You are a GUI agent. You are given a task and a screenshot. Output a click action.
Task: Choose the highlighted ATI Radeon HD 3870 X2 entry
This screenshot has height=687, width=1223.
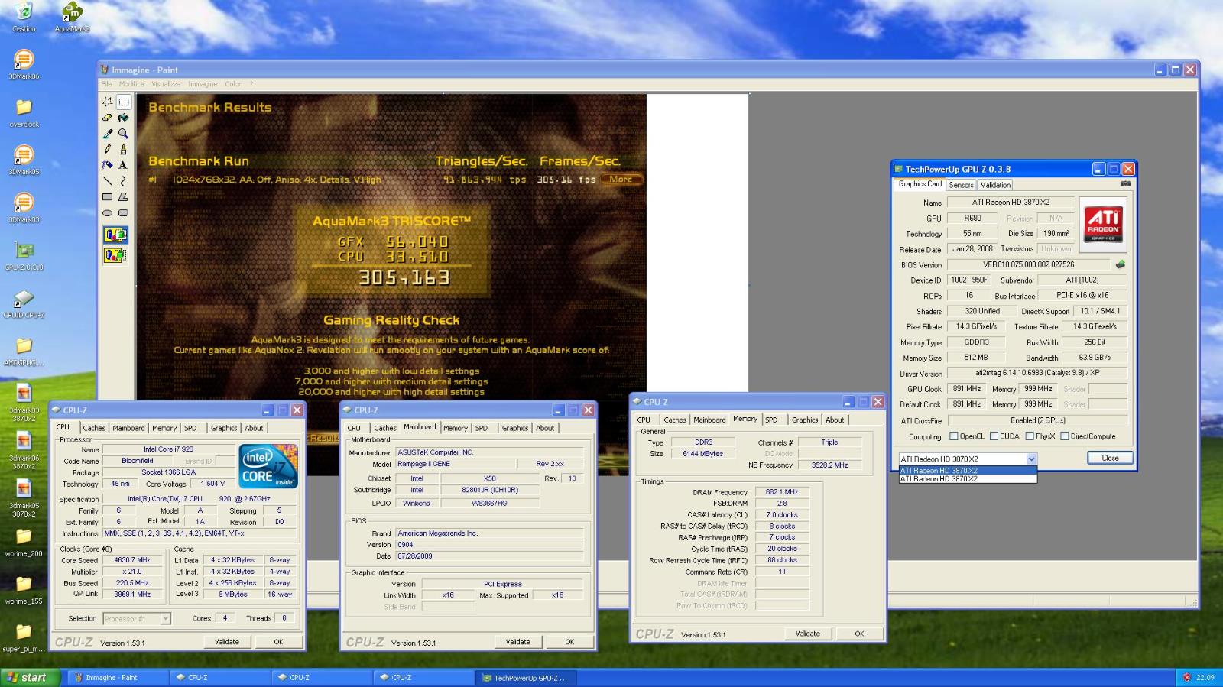coord(968,471)
